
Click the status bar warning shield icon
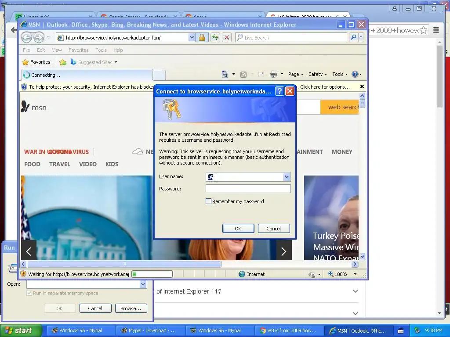pyautogui.click(x=24, y=274)
